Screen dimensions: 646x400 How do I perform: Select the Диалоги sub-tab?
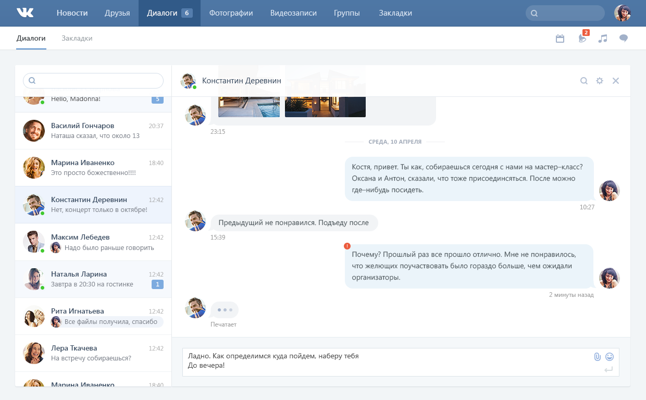(x=31, y=39)
